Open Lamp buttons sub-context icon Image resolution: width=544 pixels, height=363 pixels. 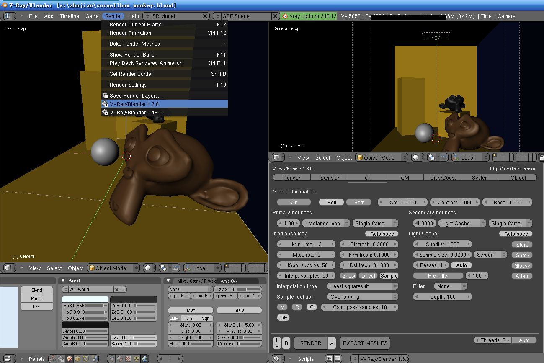pos(111,359)
